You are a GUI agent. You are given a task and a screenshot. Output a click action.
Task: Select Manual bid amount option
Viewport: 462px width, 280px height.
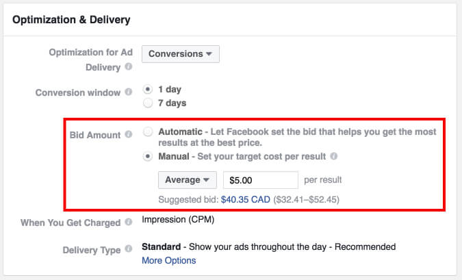click(148, 156)
